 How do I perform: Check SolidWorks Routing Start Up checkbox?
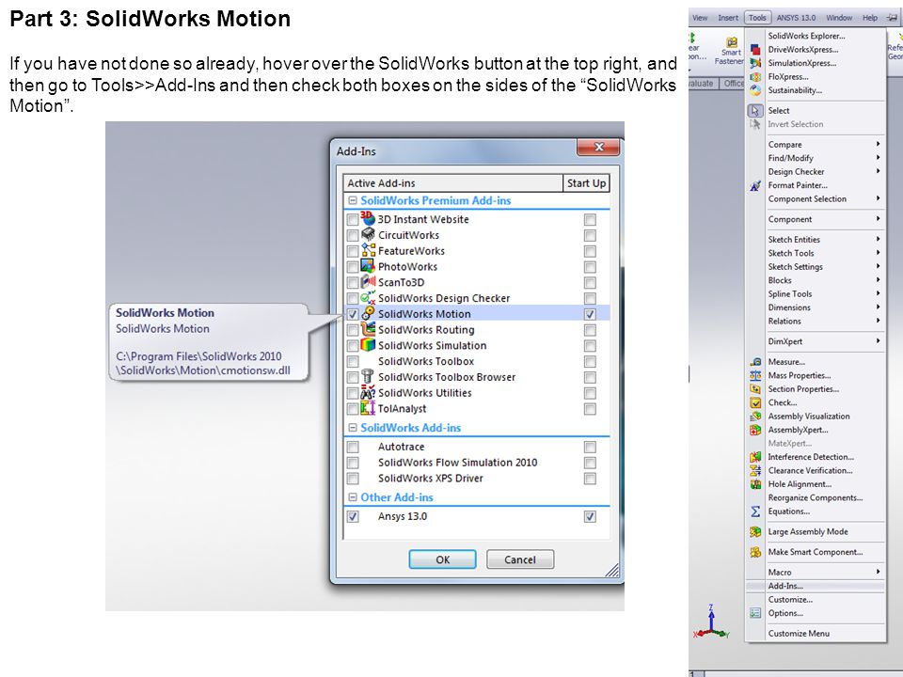[590, 330]
